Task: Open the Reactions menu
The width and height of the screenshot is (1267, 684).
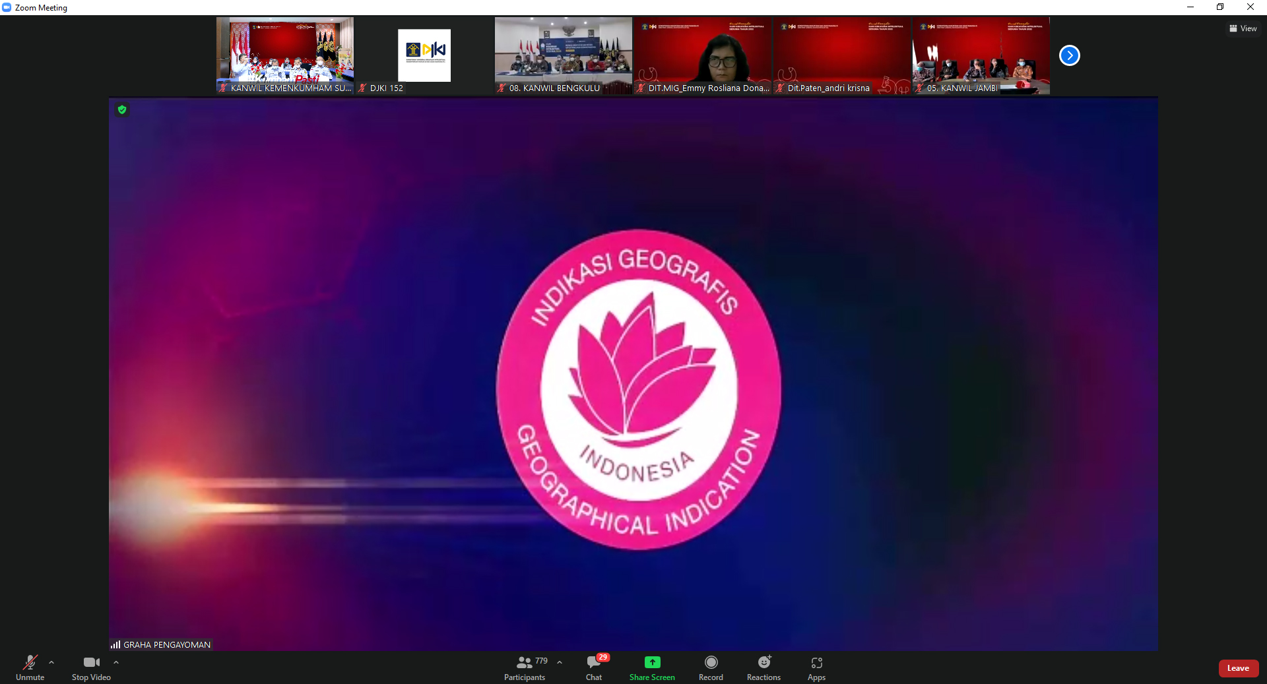Action: pos(763,667)
